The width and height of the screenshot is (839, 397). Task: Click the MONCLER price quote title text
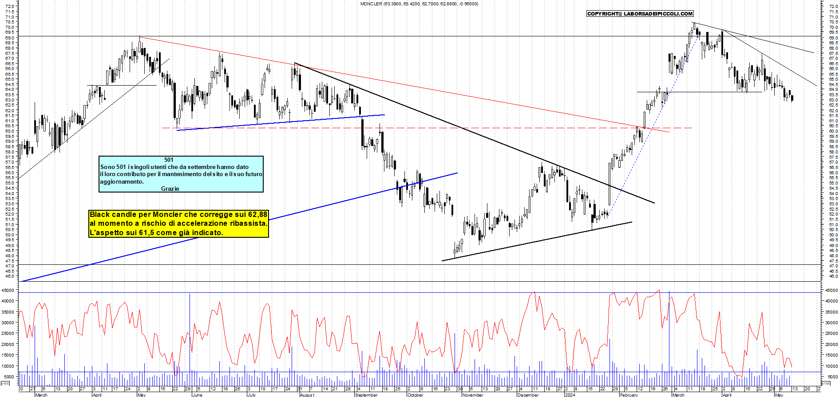419,4
